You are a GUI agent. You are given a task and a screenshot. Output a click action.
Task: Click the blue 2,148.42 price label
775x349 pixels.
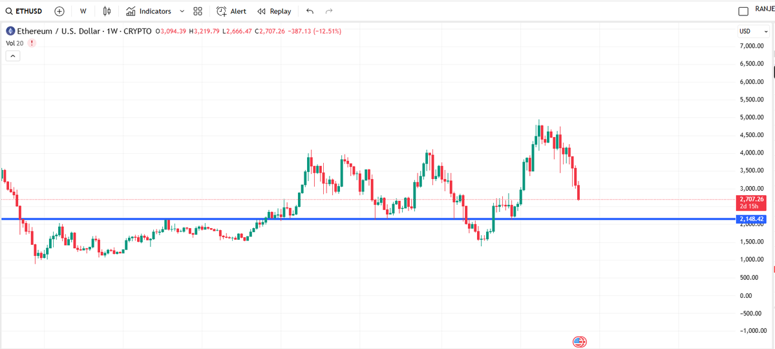tap(751, 218)
